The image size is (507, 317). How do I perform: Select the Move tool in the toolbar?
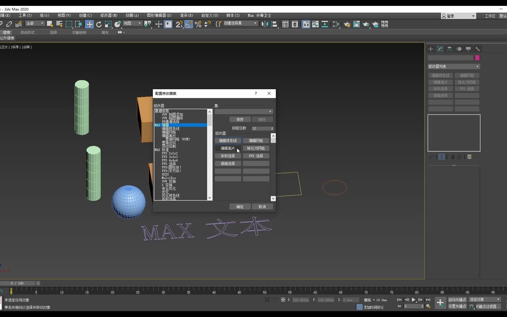pyautogui.click(x=89, y=24)
